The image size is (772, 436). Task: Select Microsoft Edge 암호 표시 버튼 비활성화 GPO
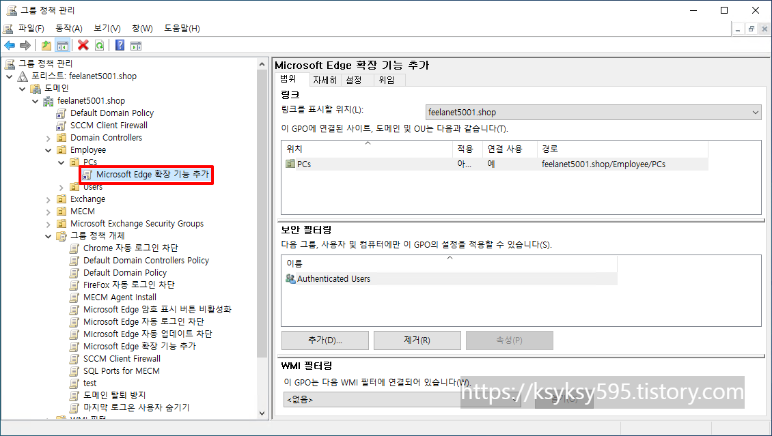point(157,310)
